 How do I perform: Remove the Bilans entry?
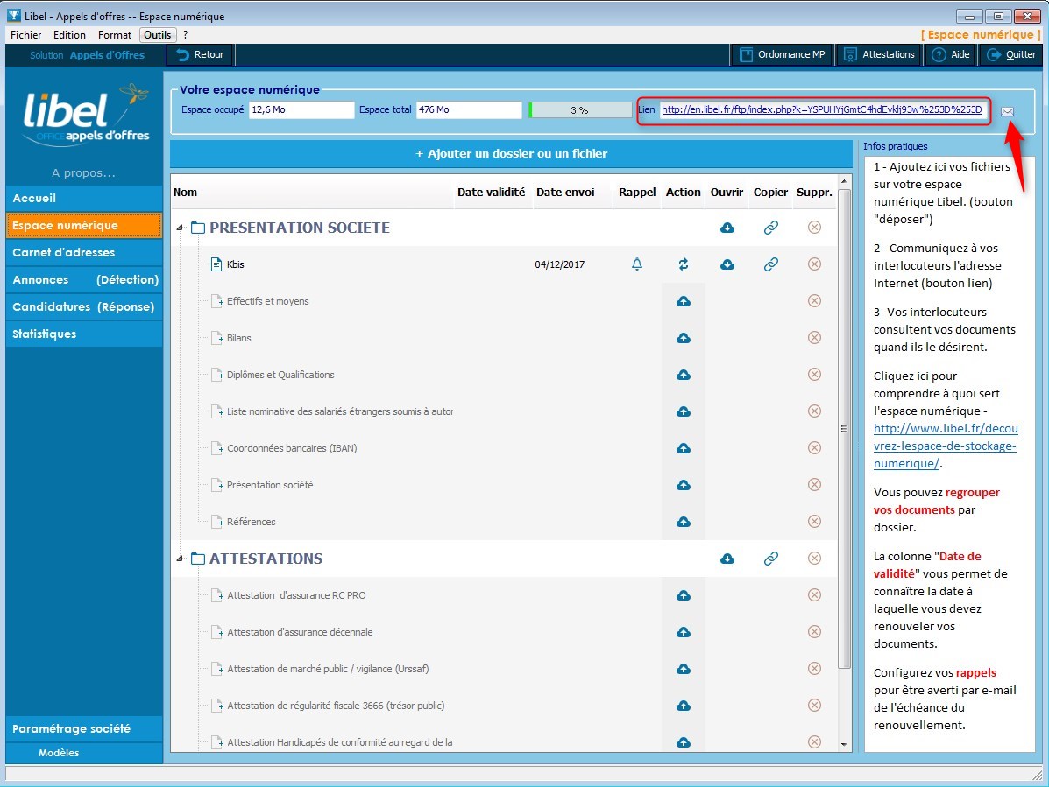coord(814,338)
